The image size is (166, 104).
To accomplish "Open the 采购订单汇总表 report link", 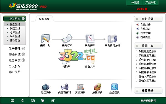I will click(147, 60).
